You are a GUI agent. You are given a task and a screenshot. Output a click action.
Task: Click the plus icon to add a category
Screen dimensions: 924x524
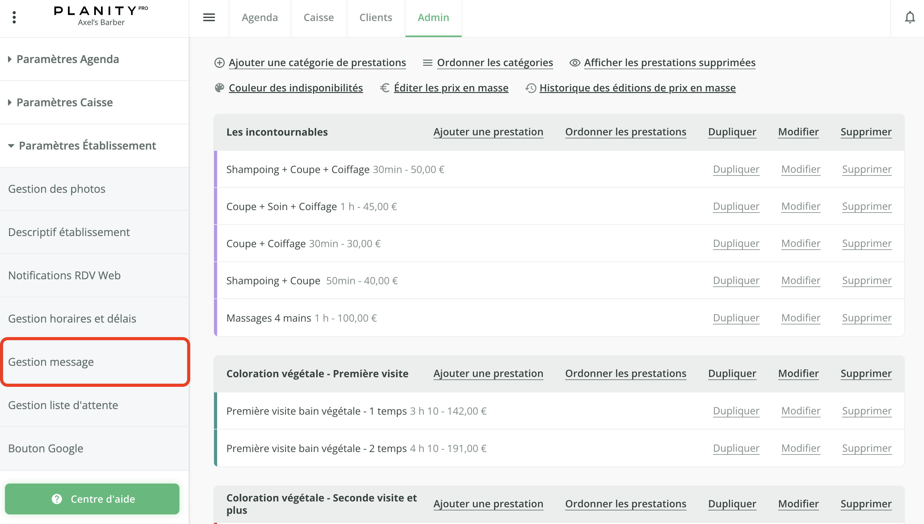pos(220,62)
